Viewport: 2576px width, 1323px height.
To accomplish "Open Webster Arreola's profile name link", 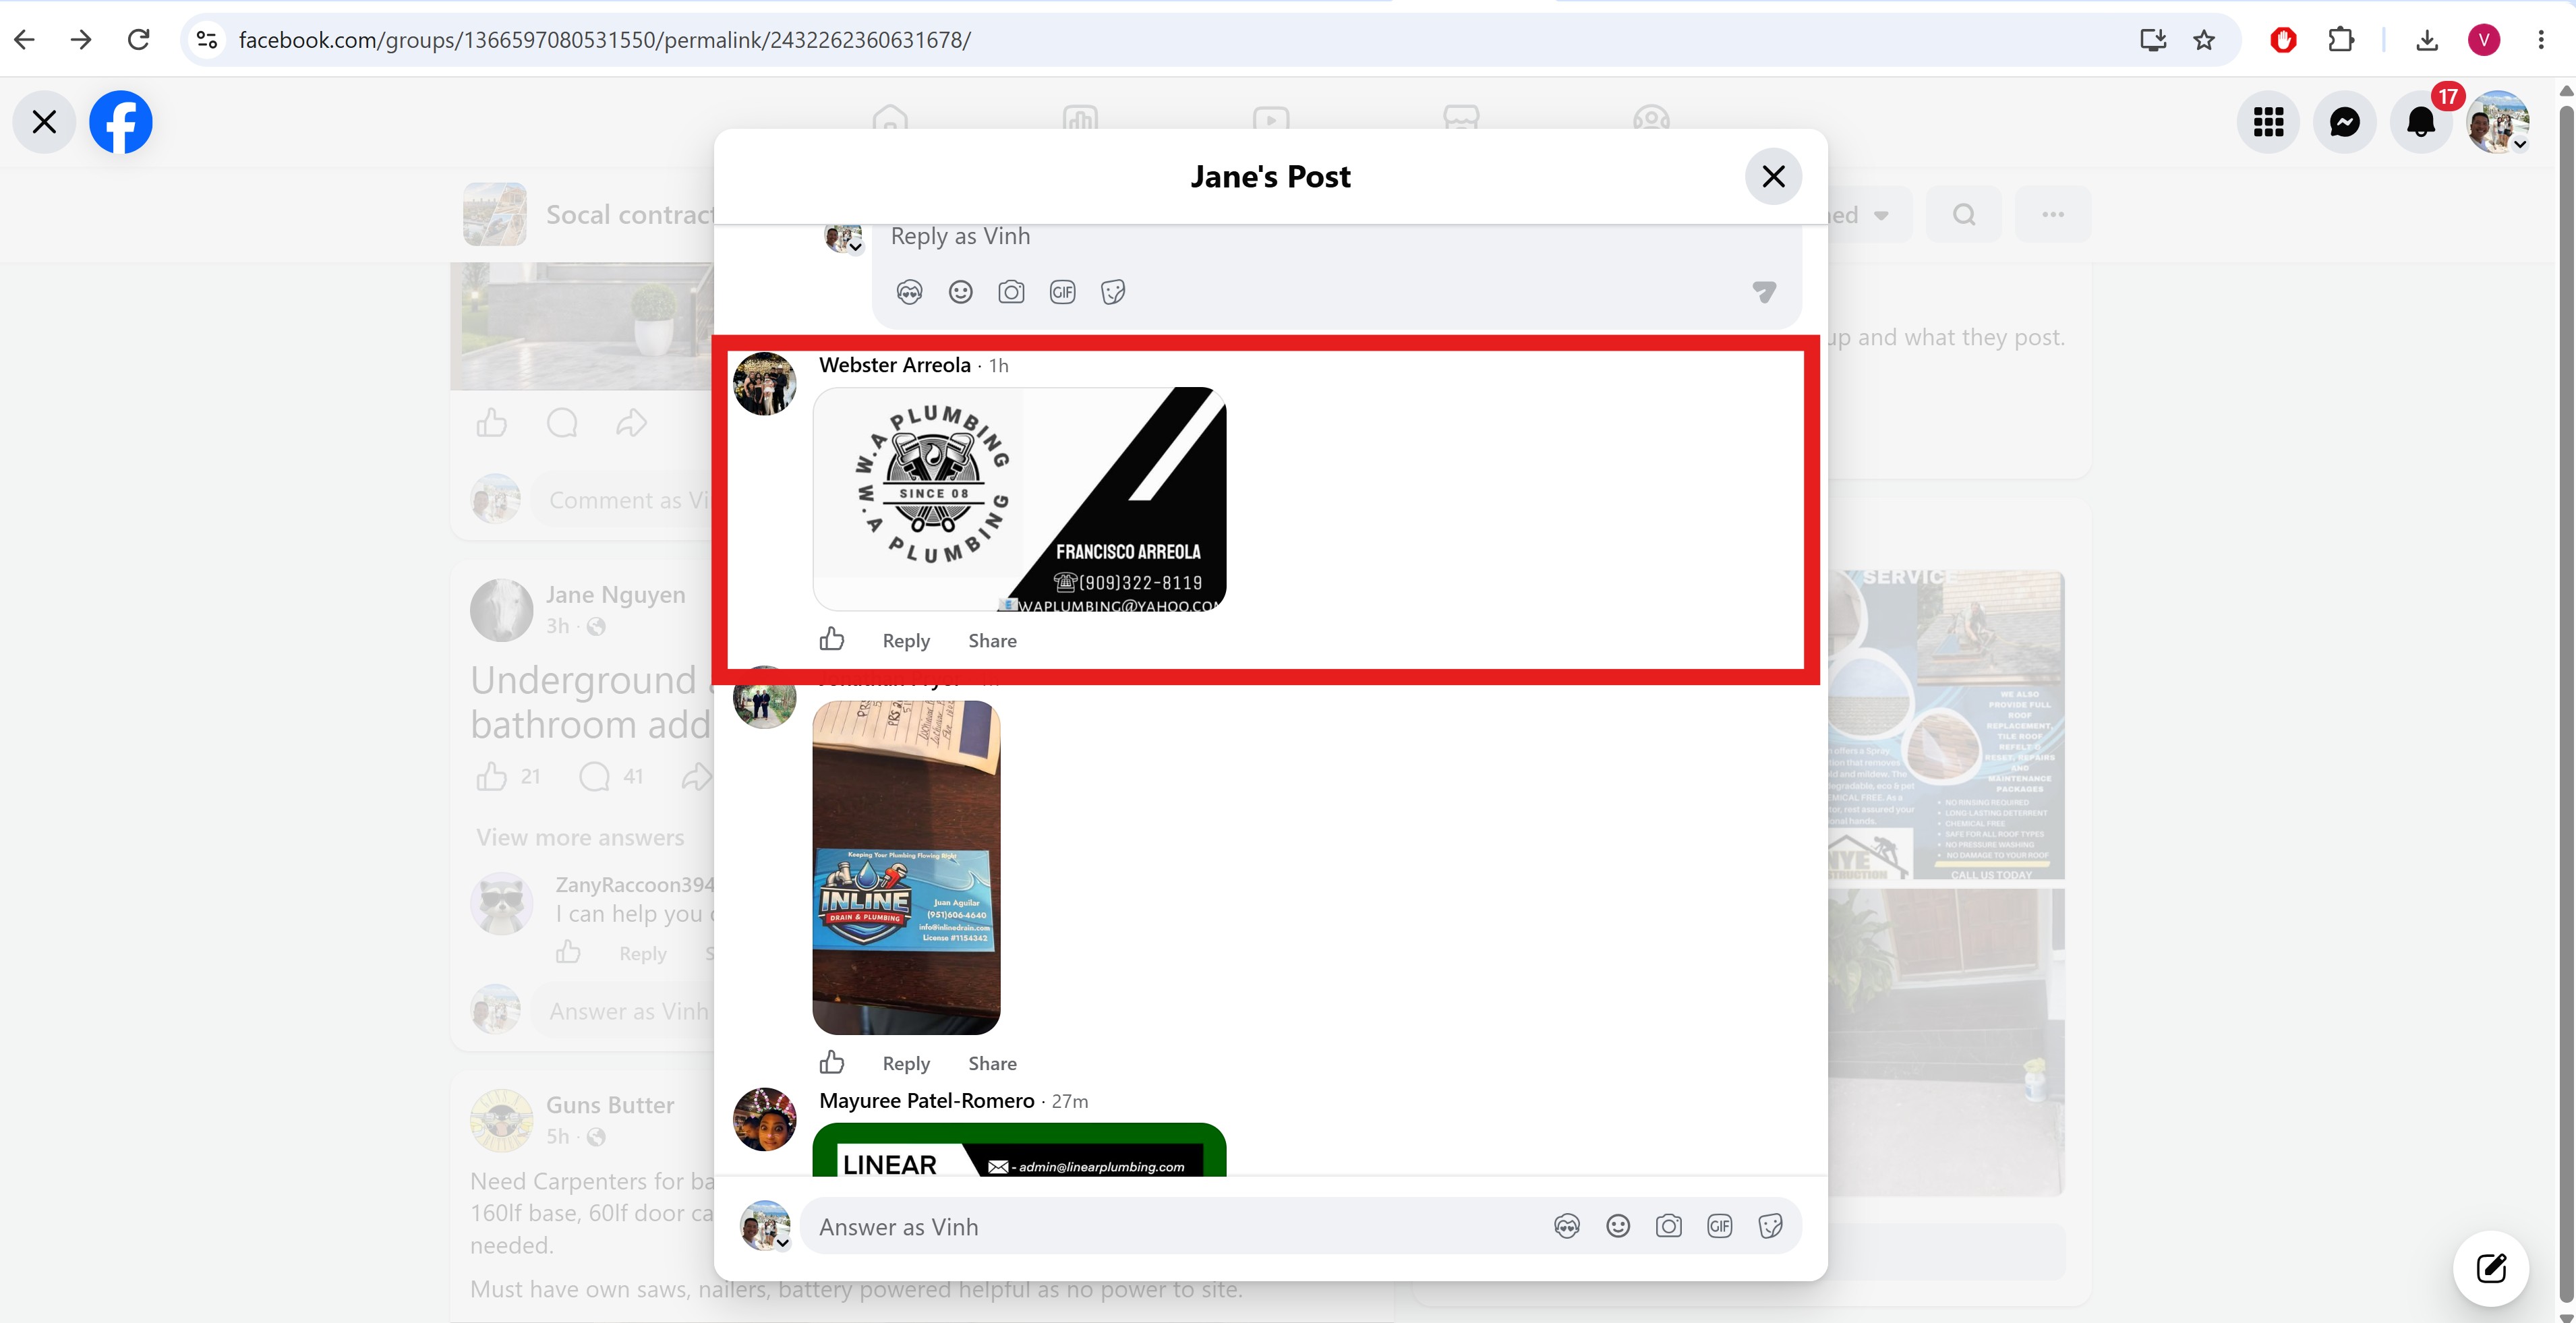I will (894, 365).
